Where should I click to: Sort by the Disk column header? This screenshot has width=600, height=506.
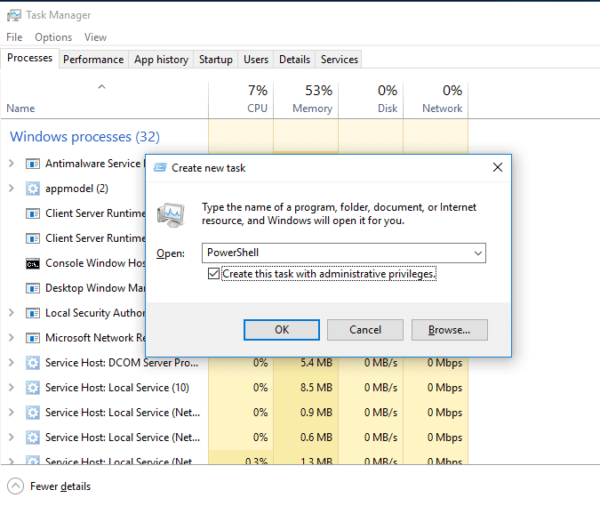pyautogui.click(x=371, y=100)
